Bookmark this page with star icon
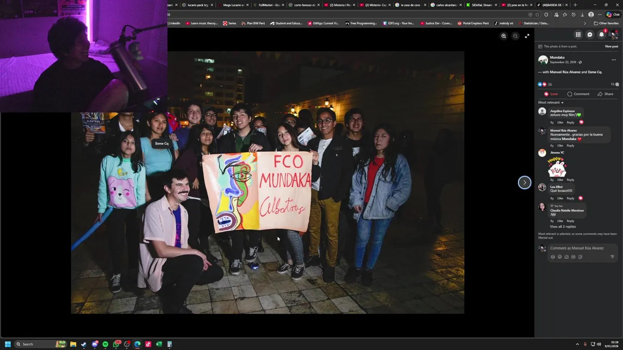Viewport: 623px width, 350px height. tap(537, 15)
